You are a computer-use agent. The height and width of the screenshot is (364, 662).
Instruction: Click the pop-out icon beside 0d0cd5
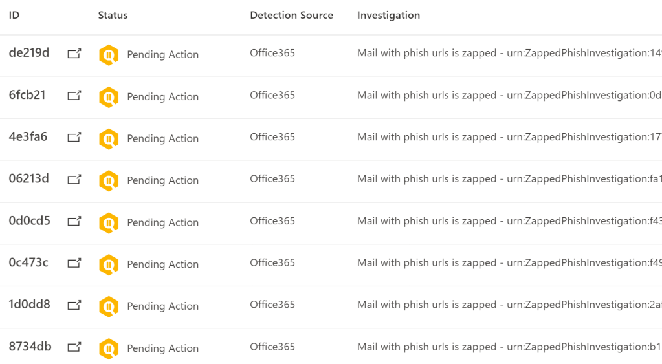point(74,222)
